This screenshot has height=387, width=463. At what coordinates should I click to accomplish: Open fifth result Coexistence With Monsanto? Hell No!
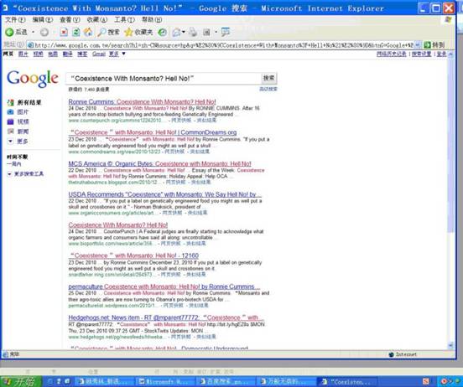click(x=118, y=225)
